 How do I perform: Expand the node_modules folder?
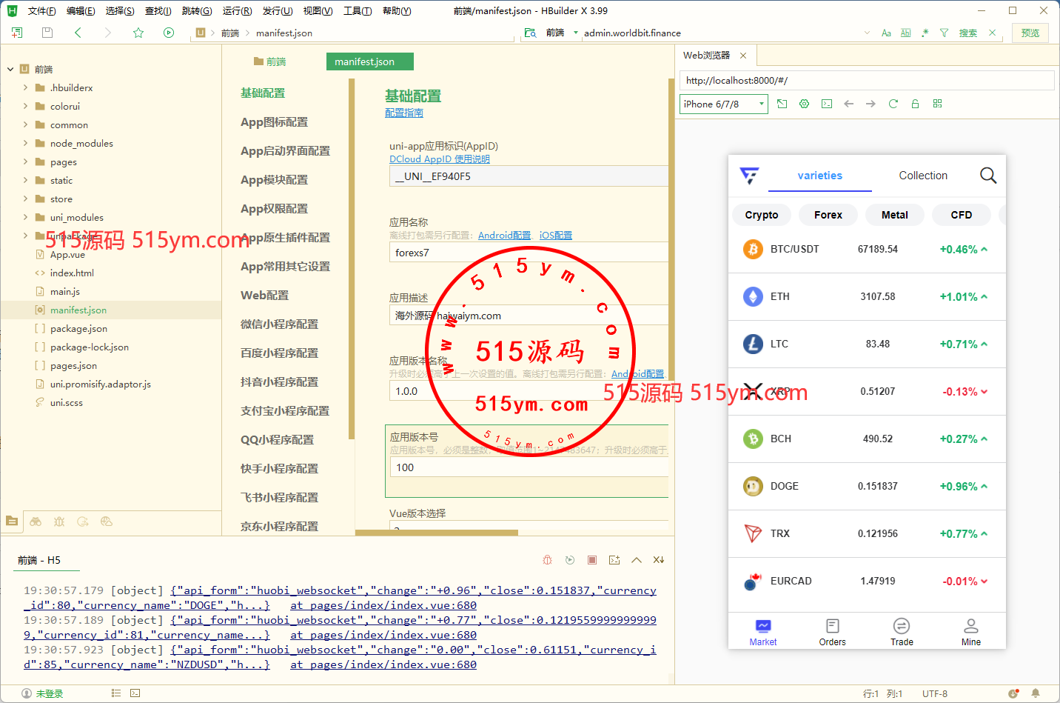coord(26,143)
